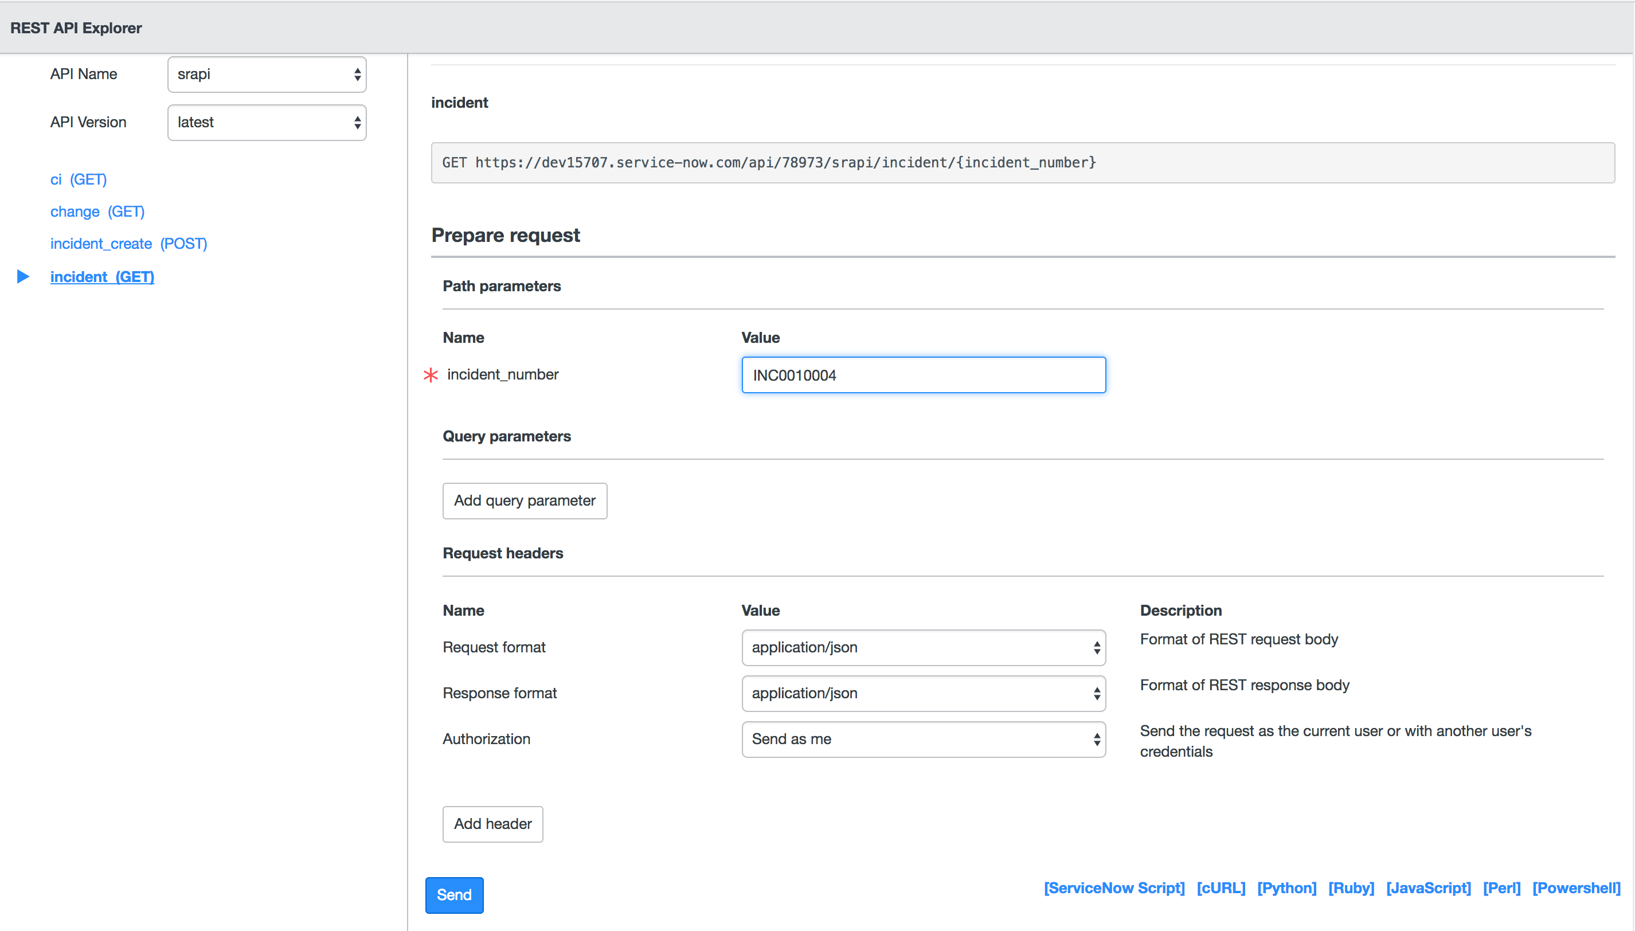The width and height of the screenshot is (1635, 931).
Task: Select the change (GET) resource
Action: (97, 212)
